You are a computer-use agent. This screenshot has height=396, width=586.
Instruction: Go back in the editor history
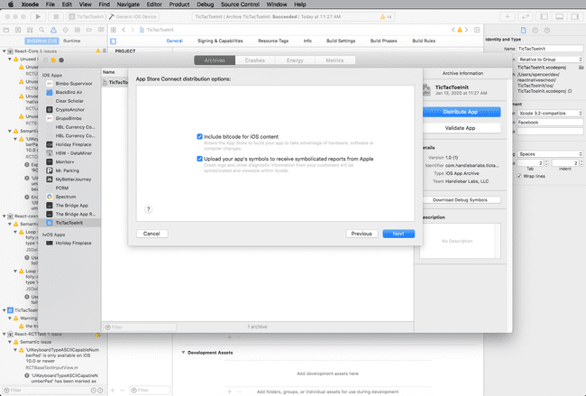[x=124, y=30]
